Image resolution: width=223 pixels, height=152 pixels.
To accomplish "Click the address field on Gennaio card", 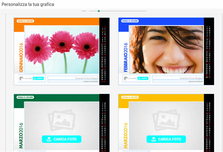I will [x=73, y=81].
